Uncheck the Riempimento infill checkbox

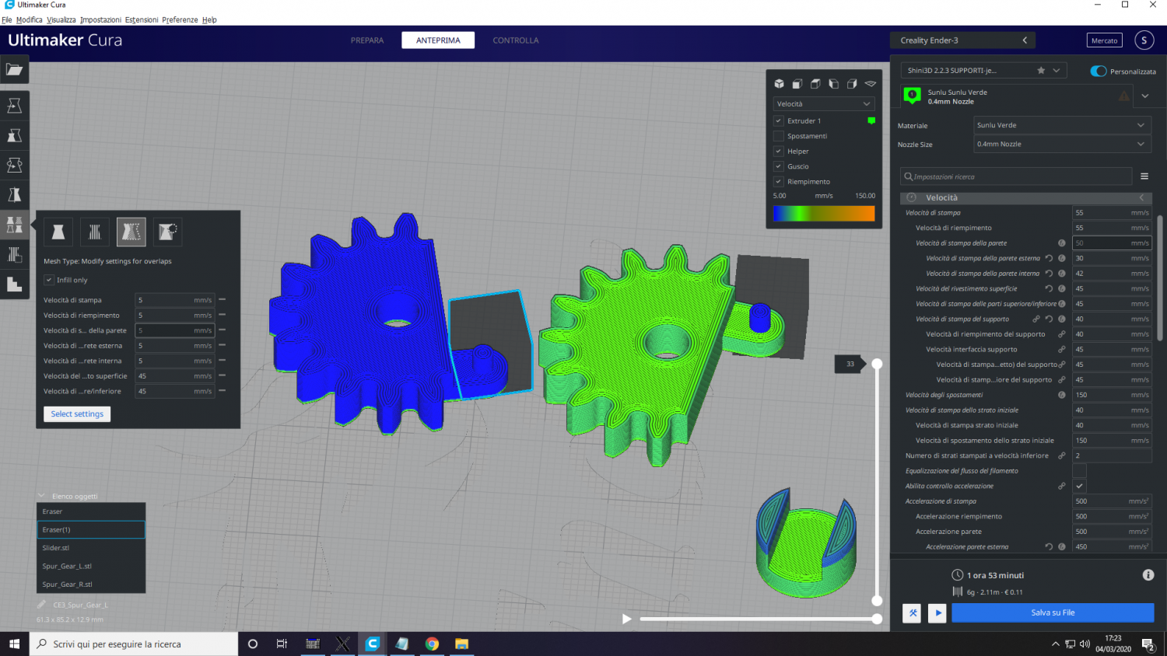[778, 181]
